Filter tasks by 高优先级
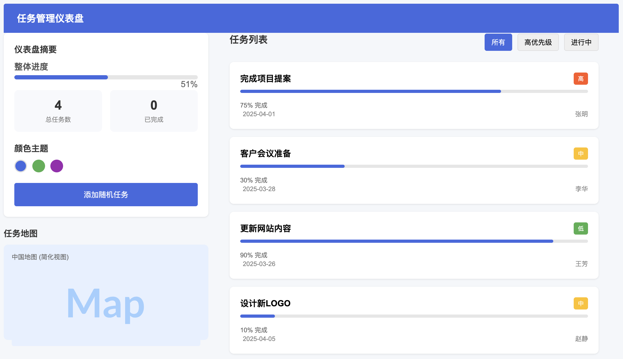 pyautogui.click(x=538, y=42)
